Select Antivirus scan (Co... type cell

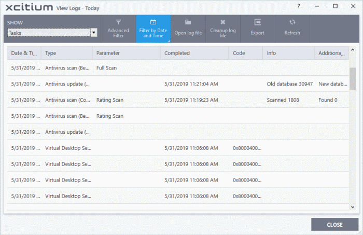(67, 100)
